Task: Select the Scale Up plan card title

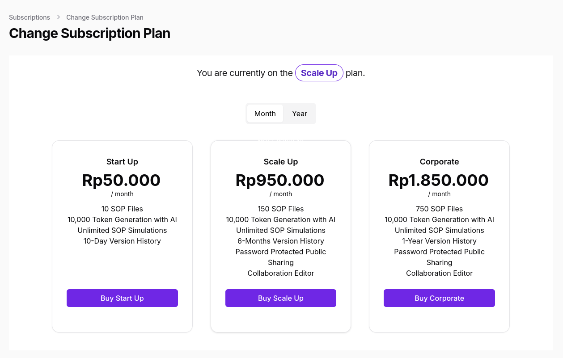Action: click(280, 162)
